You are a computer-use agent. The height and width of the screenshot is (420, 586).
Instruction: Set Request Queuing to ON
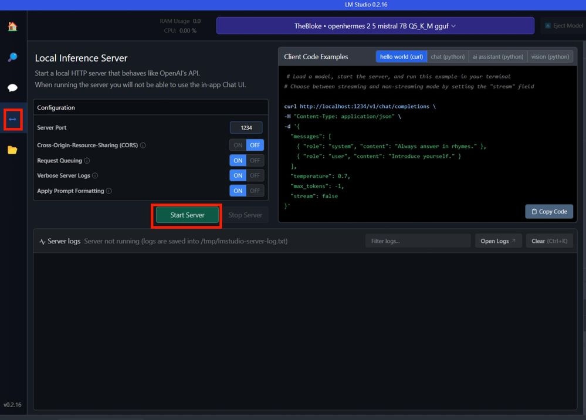pos(238,160)
